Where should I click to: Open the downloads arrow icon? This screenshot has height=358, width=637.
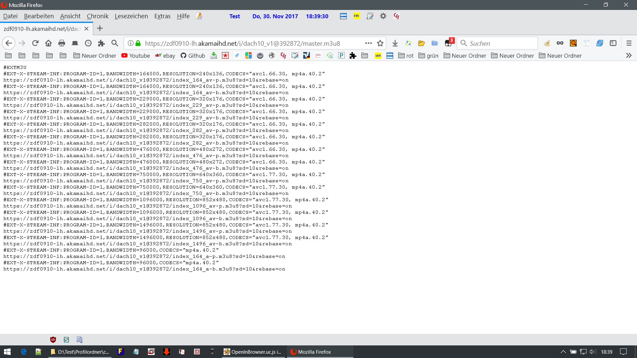click(395, 43)
